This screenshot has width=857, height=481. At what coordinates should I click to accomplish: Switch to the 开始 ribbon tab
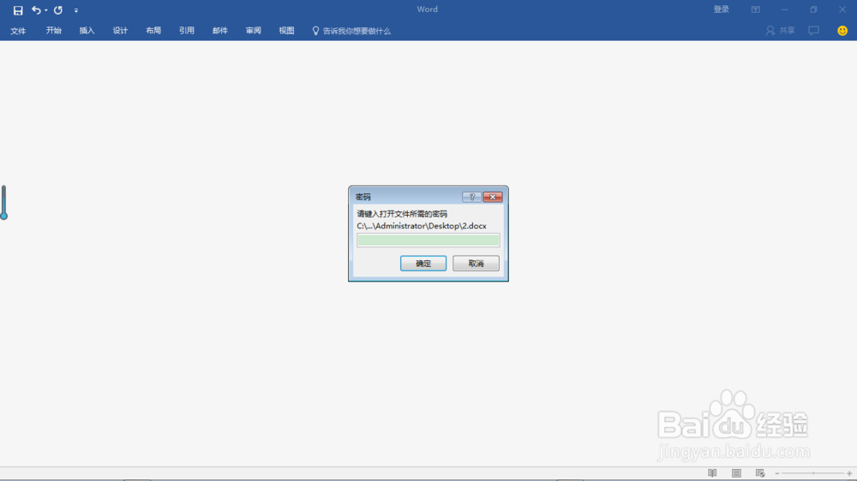click(53, 31)
